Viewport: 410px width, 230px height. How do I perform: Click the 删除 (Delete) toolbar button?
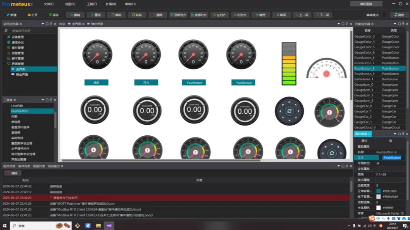(x=158, y=15)
